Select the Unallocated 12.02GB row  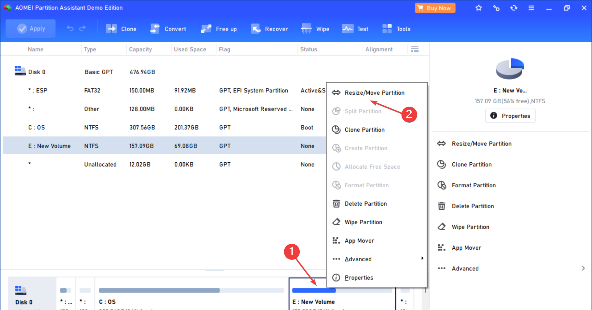[x=165, y=164]
